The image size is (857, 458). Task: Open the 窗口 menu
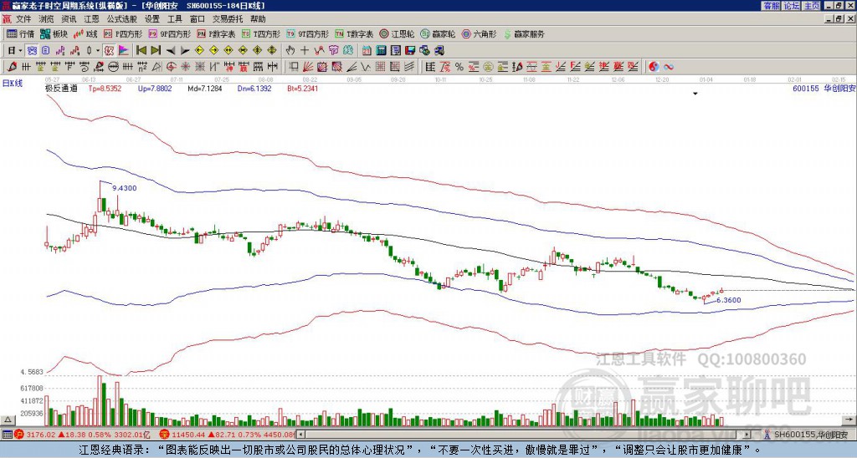(198, 19)
